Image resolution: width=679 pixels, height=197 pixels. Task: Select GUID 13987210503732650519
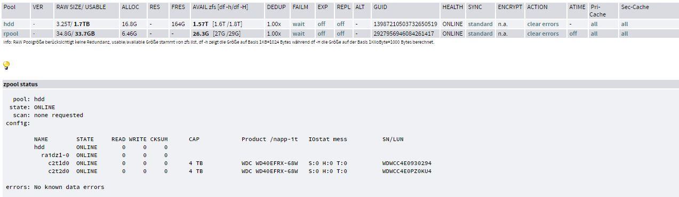[x=405, y=24]
